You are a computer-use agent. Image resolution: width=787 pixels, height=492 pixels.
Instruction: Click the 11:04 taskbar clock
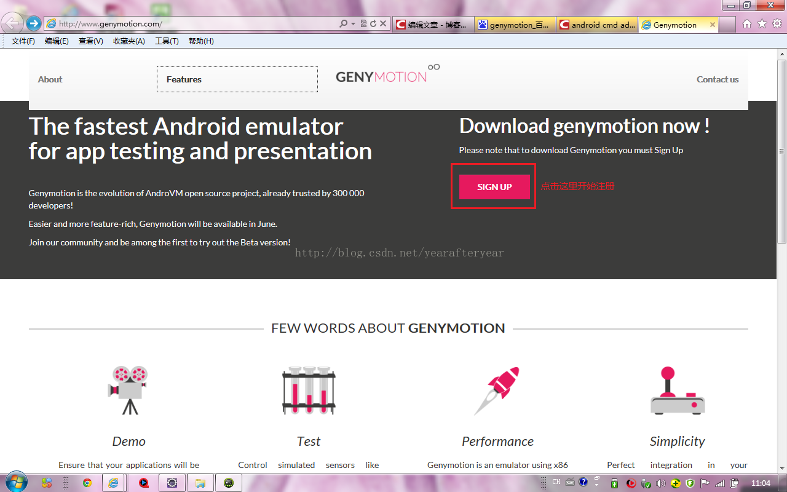pos(761,483)
